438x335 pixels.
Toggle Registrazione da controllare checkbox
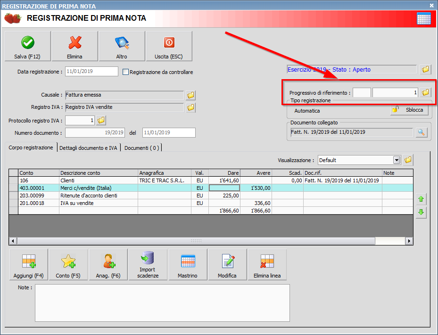tap(126, 72)
